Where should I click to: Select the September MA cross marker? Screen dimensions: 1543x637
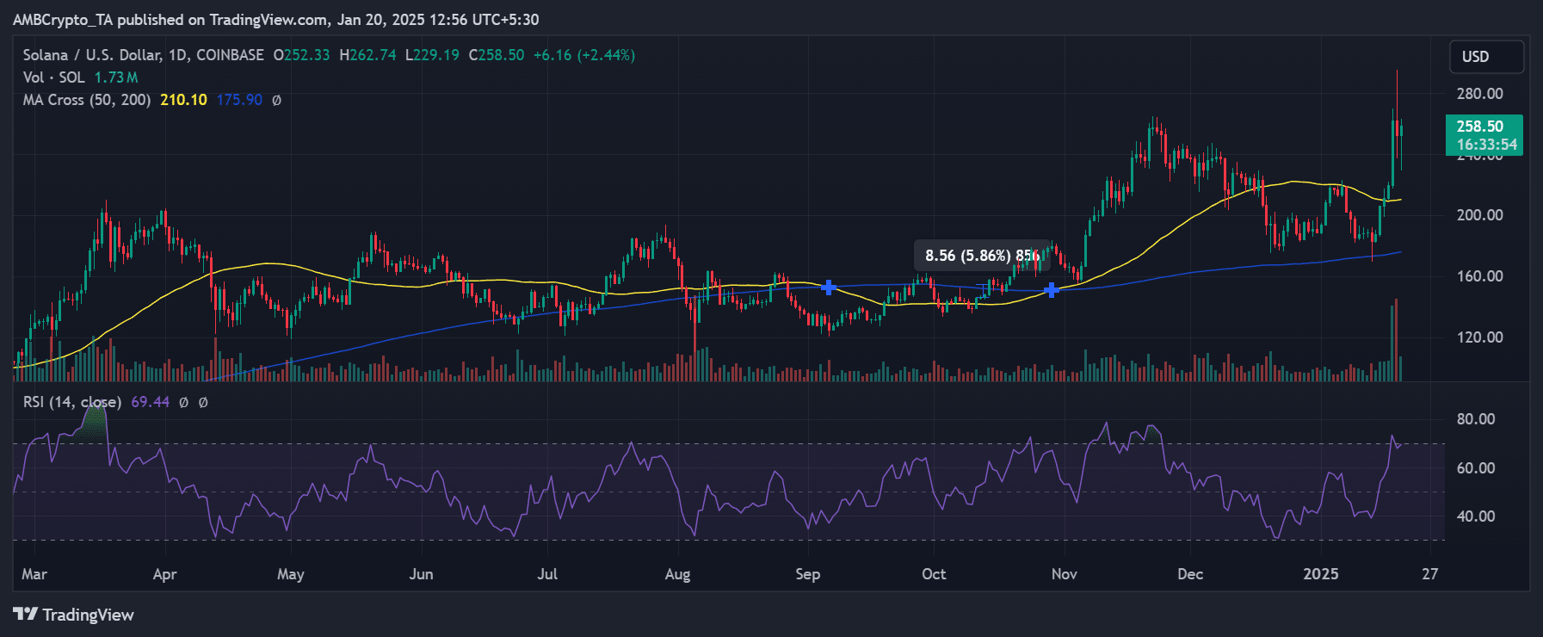pyautogui.click(x=828, y=288)
